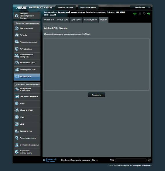Viewport: 165px width, 171px height.
Task: Select the Журнал tab
Action: point(104,20)
